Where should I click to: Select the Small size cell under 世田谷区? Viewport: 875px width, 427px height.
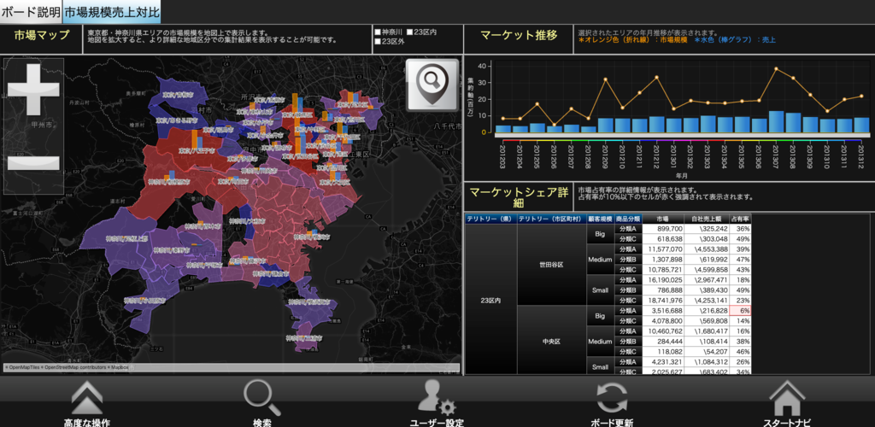click(600, 290)
